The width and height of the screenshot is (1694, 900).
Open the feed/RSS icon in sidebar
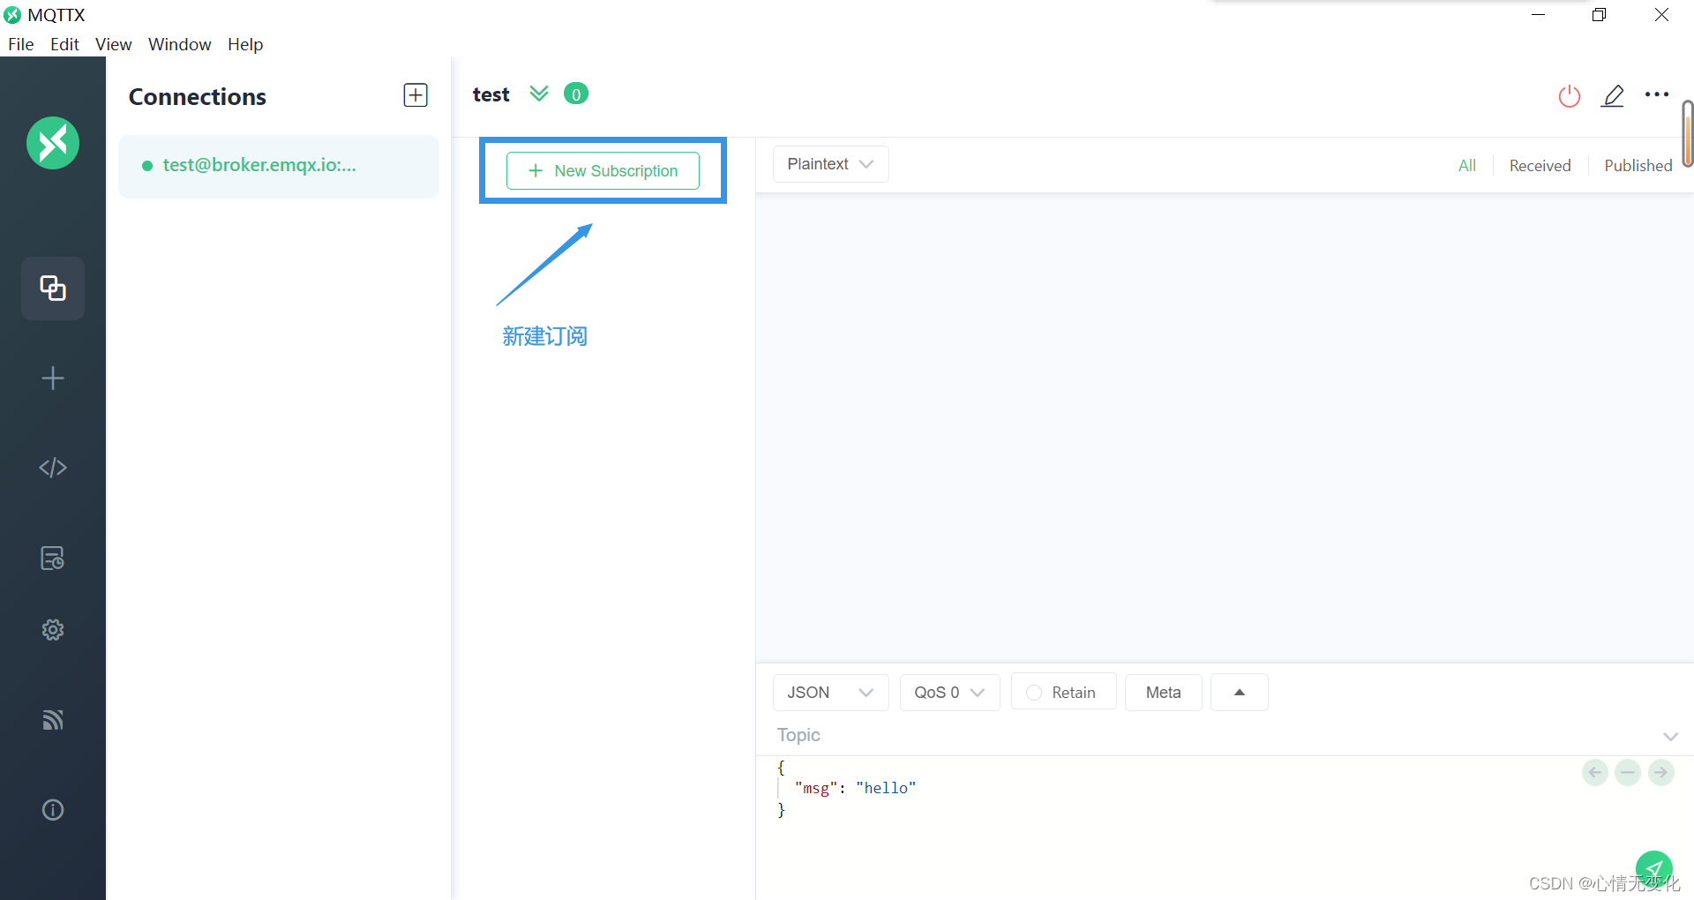[x=53, y=720]
